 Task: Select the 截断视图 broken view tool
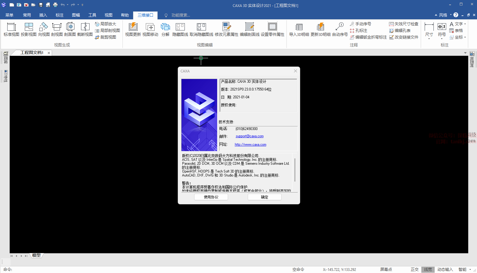(x=85, y=29)
